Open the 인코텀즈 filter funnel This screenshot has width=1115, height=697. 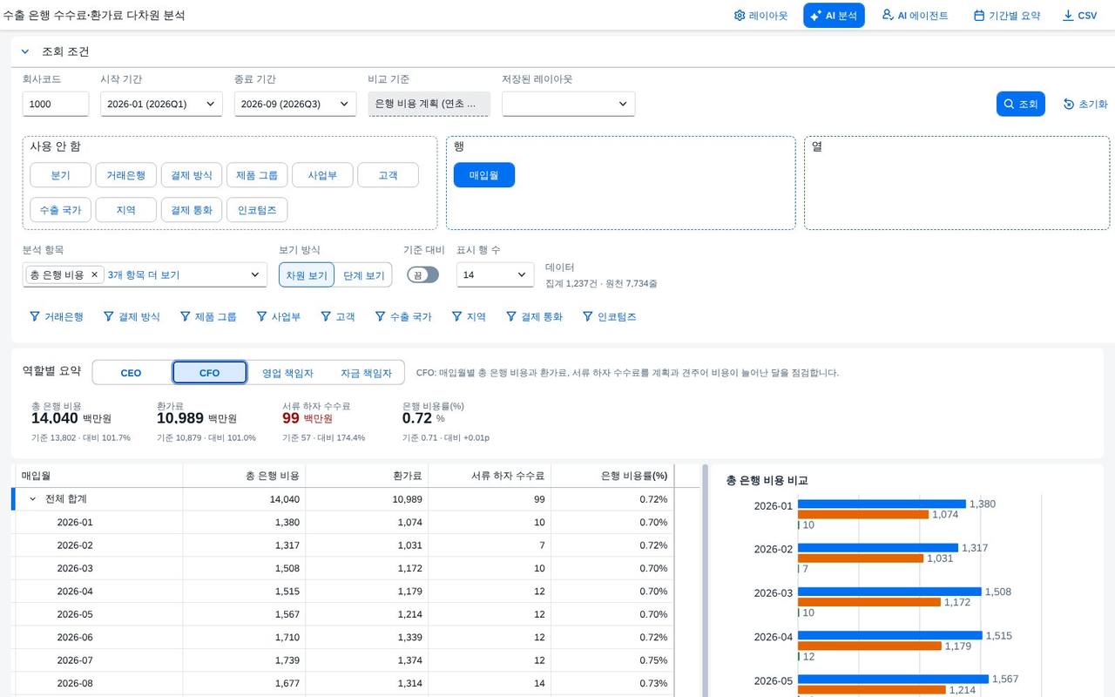tap(610, 317)
